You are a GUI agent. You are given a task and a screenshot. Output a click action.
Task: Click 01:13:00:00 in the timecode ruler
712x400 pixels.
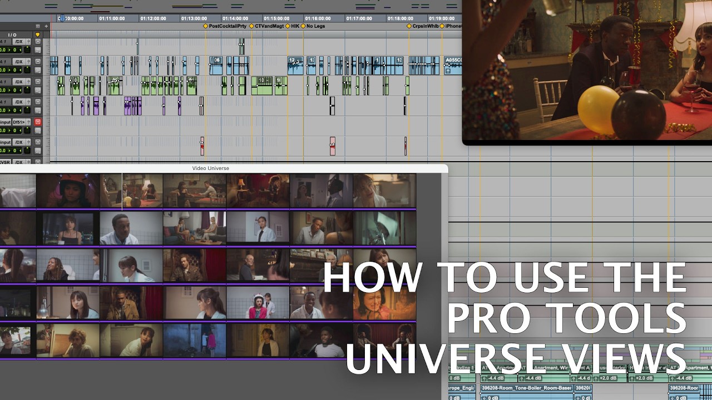[x=194, y=18]
